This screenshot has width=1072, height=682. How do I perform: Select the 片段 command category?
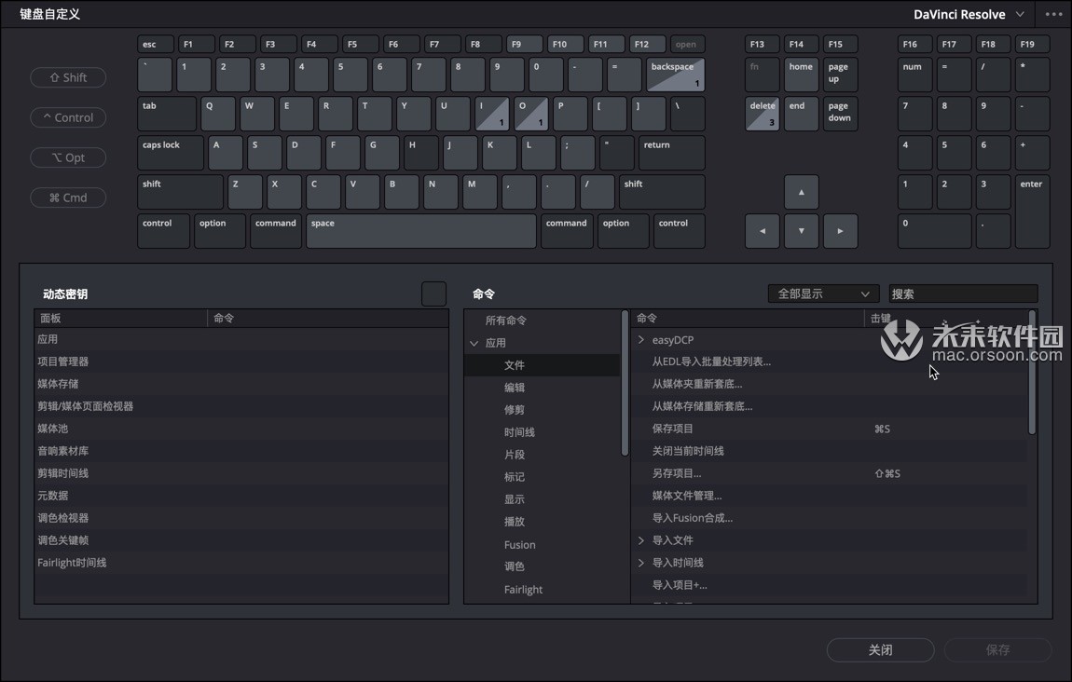[x=542, y=455]
